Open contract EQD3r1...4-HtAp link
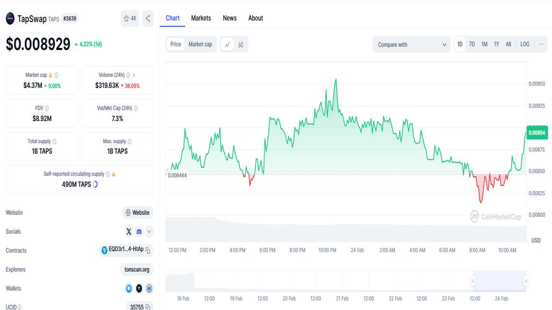The width and height of the screenshot is (552, 310). [126, 250]
